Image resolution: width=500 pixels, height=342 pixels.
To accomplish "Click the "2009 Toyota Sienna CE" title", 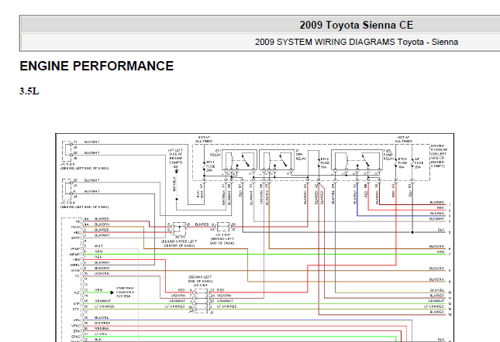I will 356,25.
